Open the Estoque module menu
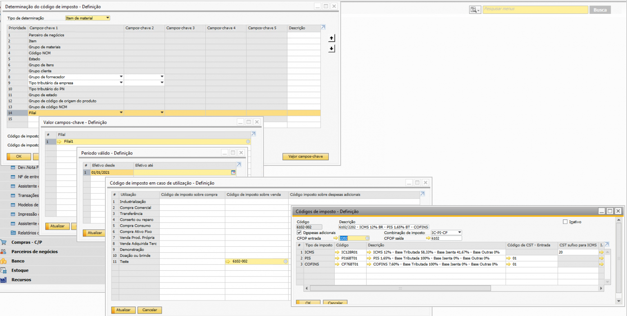Screen dimensions: 627x316 (x=20, y=270)
